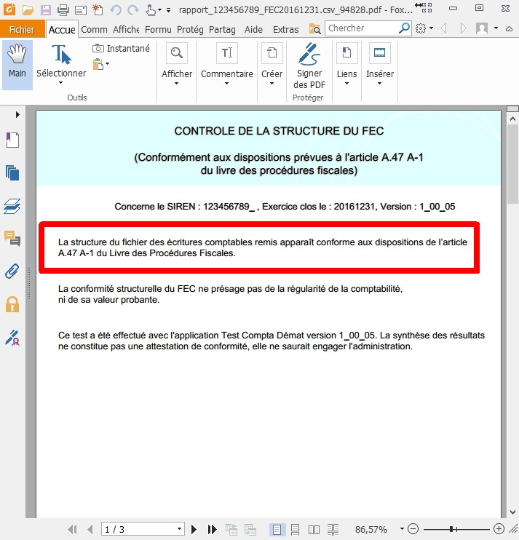The width and height of the screenshot is (519, 540).
Task: Expand the navigation pane arrow
Action: [17, 115]
